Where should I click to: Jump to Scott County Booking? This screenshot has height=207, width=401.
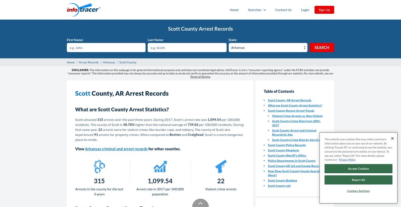pyautogui.click(x=282, y=181)
